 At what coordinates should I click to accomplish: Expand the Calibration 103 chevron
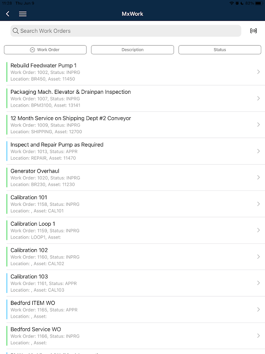coord(258,283)
